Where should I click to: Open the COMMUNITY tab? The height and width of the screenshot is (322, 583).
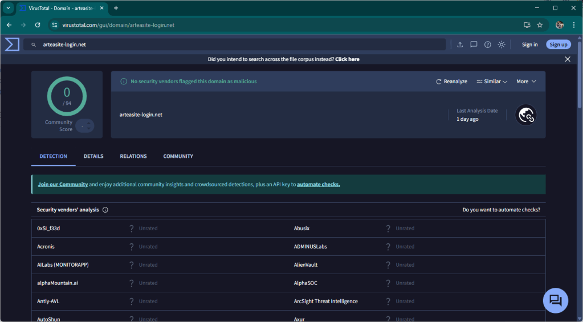pos(178,156)
